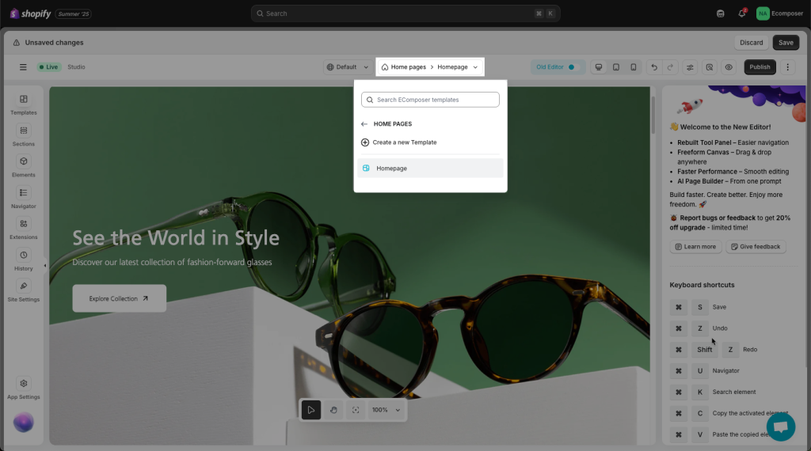Image resolution: width=811 pixels, height=451 pixels.
Task: Click the Shopify logo
Action: tap(31, 13)
